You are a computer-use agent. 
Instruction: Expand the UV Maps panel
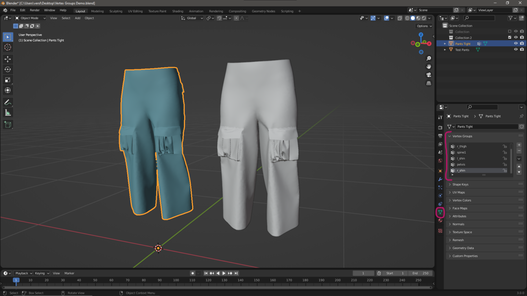point(485,192)
